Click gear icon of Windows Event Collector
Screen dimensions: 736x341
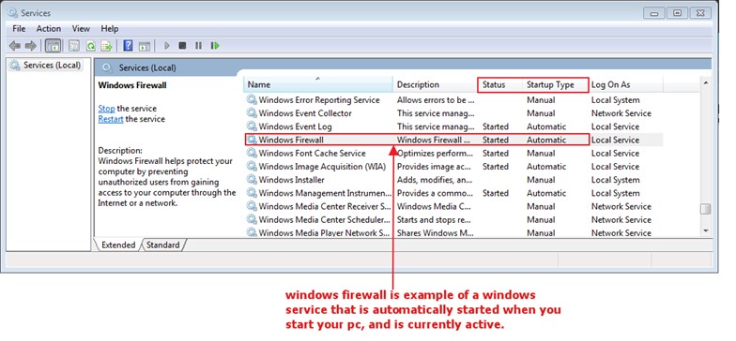252,112
